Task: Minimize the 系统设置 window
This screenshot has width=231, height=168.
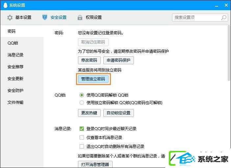Action: click(217, 6)
